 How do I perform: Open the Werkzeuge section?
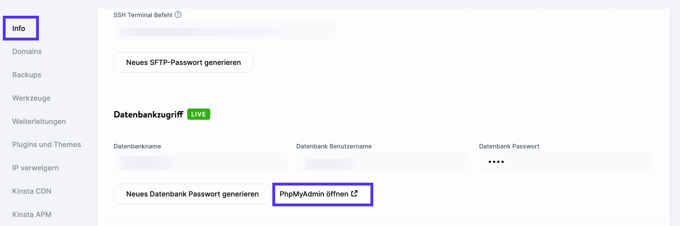pos(31,98)
